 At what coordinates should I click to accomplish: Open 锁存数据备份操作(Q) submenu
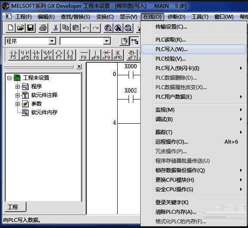click(x=194, y=170)
